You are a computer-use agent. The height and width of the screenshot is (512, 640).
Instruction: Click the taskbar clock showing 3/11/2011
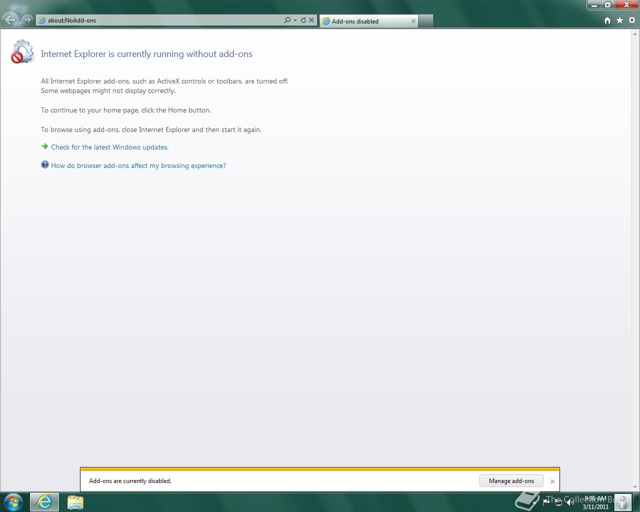(595, 502)
